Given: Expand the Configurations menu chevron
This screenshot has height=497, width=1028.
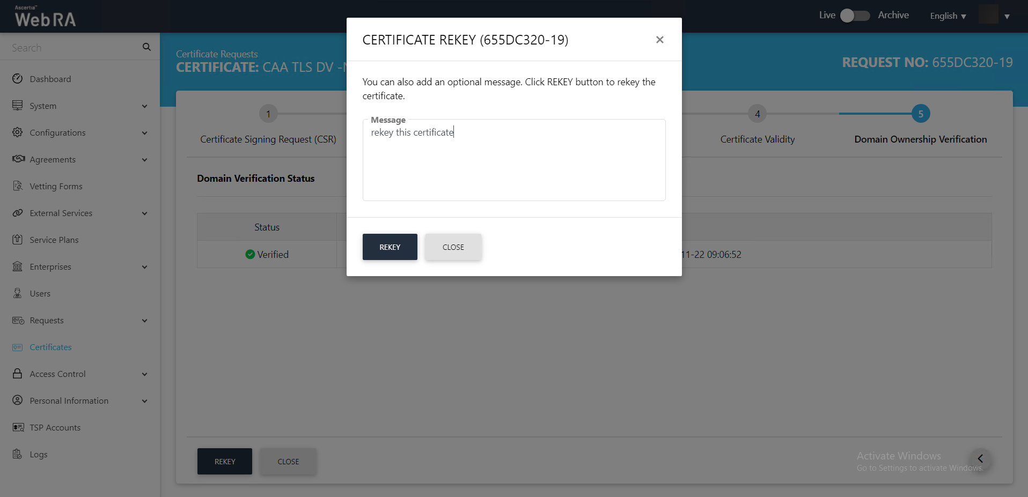Looking at the screenshot, I should (x=144, y=133).
